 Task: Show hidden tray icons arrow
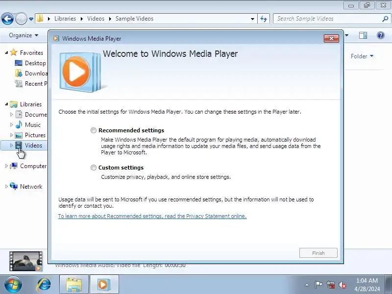(x=307, y=285)
